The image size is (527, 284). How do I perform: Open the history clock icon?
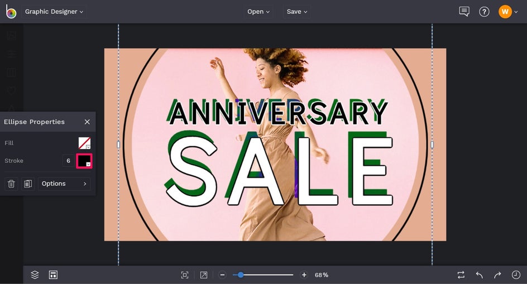[516, 275]
